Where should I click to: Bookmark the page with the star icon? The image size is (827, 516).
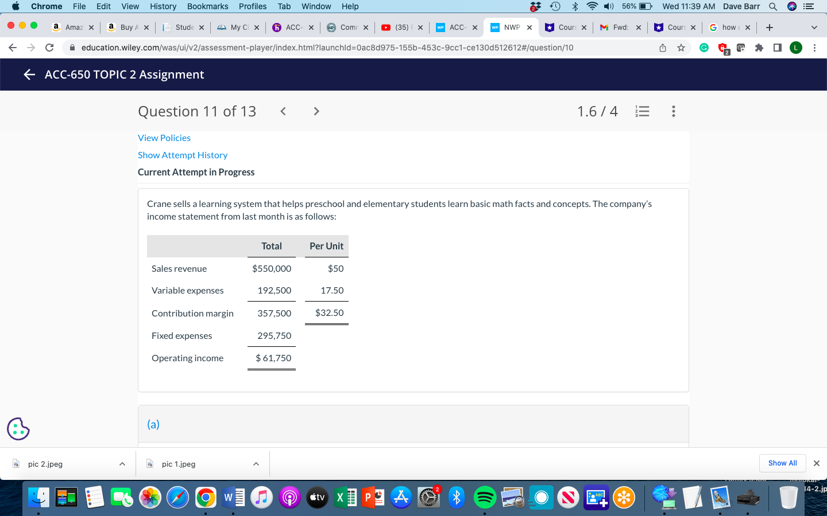pos(681,48)
